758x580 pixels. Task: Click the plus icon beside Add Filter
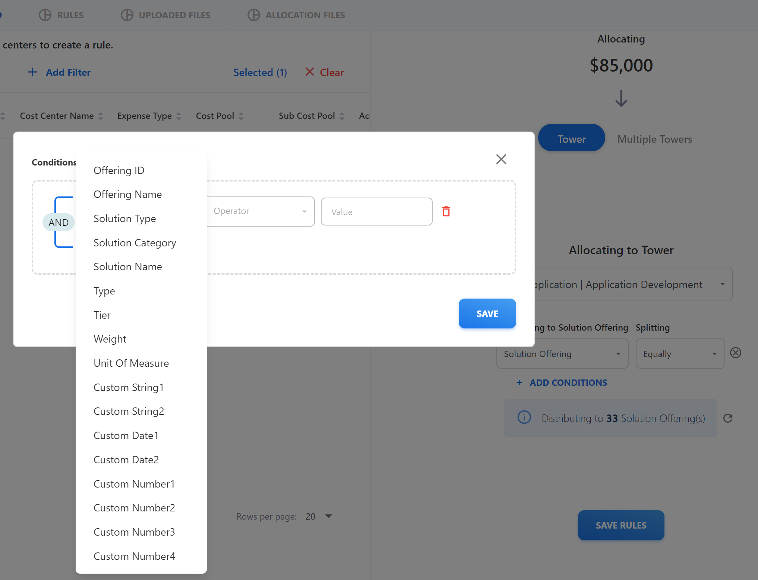(33, 72)
